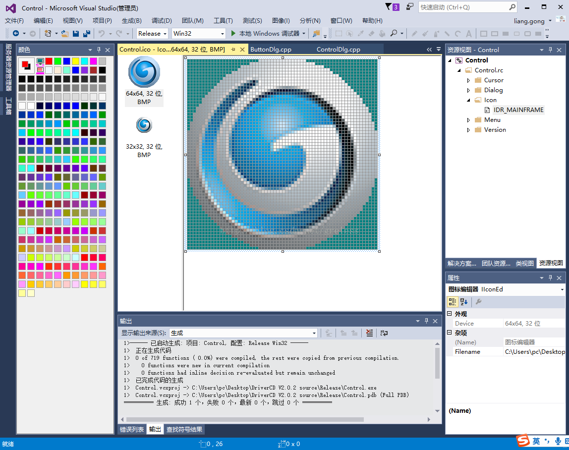569x450 pixels.
Task: Click the microphone icon in input bar
Action: tap(558, 441)
